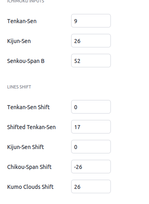Click the Kijun-Sen Shift label
Screen dimensions: 149x204
click(25, 147)
